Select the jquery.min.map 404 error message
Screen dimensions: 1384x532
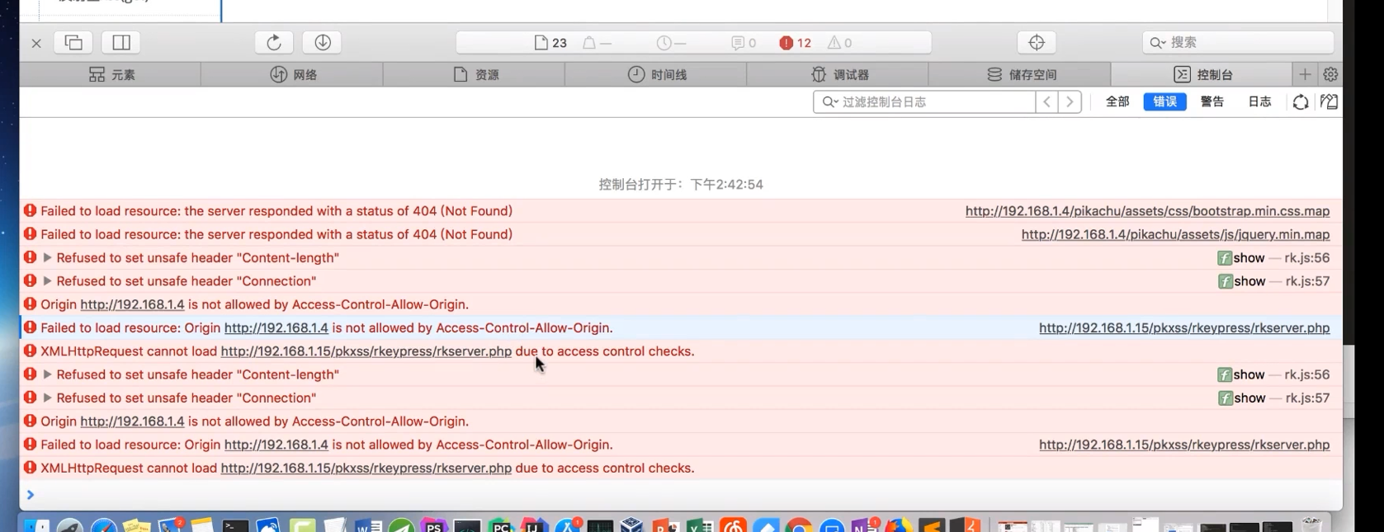click(x=276, y=234)
